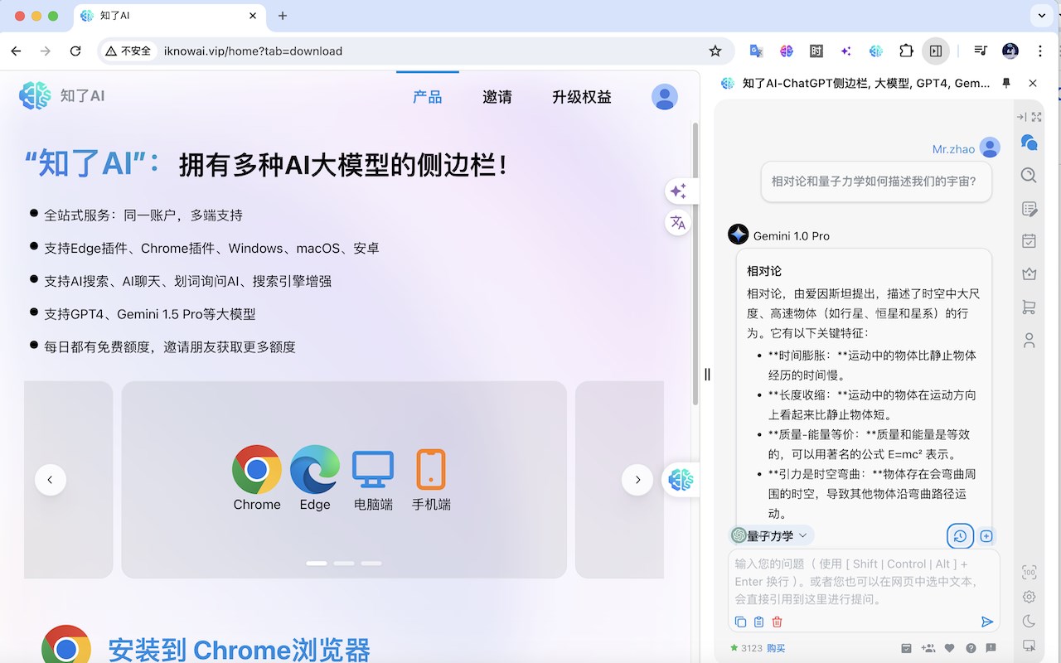Click the screen pointer icon in sidebar
1061x663 pixels.
point(1029,646)
